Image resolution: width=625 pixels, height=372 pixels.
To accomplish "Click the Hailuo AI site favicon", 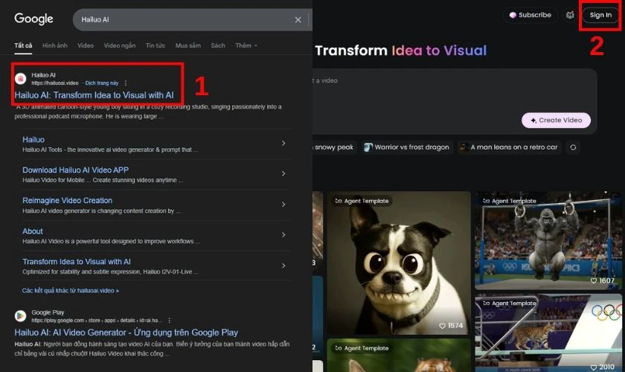I will (x=21, y=79).
